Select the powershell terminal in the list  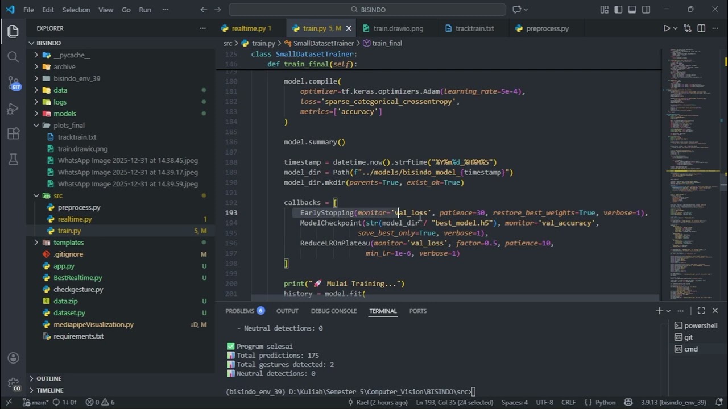coord(696,325)
